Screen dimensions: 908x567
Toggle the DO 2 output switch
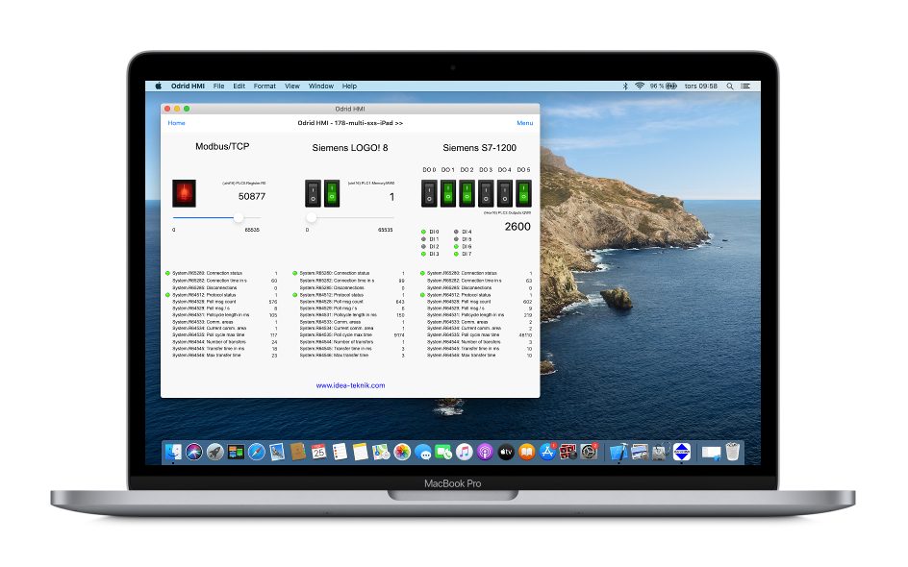point(467,194)
